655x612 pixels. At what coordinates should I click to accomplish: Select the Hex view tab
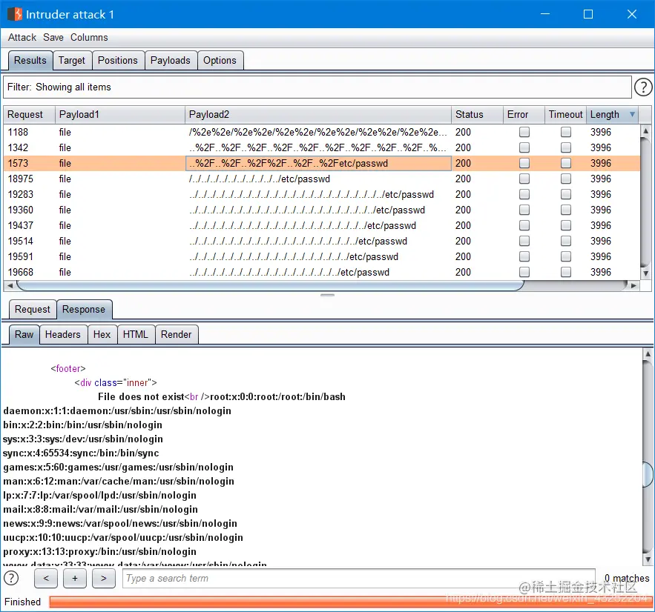(102, 335)
